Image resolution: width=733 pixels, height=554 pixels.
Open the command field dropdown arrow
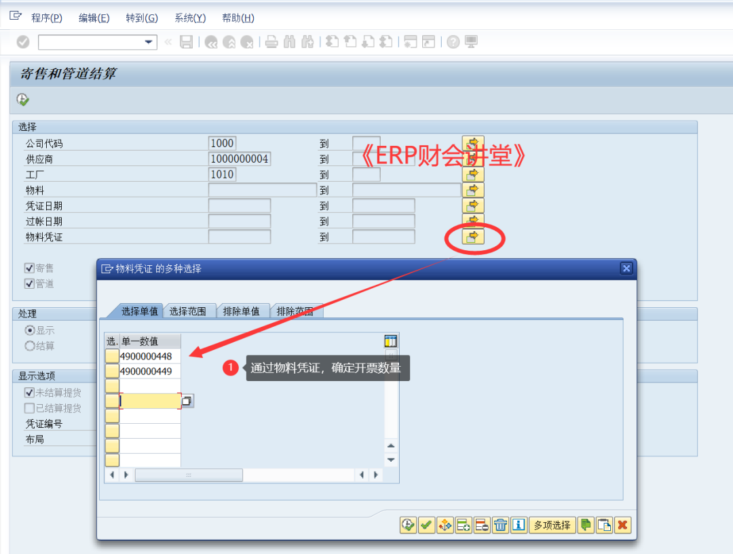(149, 42)
